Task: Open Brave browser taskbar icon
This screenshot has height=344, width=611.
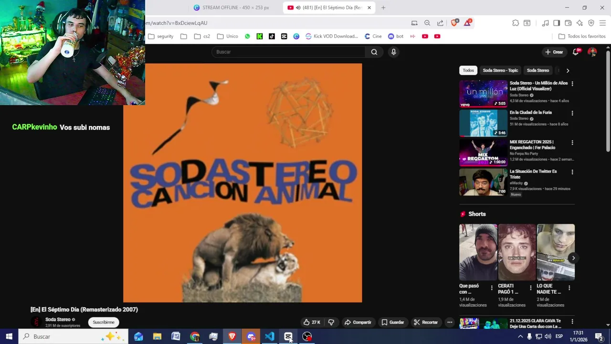Action: click(232, 336)
